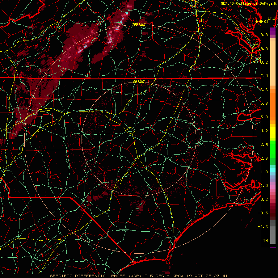Click the 0.2 value on the scale
This screenshot has width=278, height=278.
click(x=264, y=200)
